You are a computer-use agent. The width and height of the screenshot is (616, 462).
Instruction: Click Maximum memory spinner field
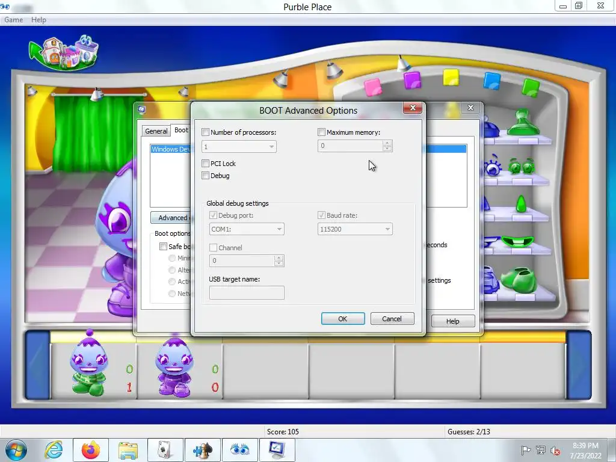[355, 146]
